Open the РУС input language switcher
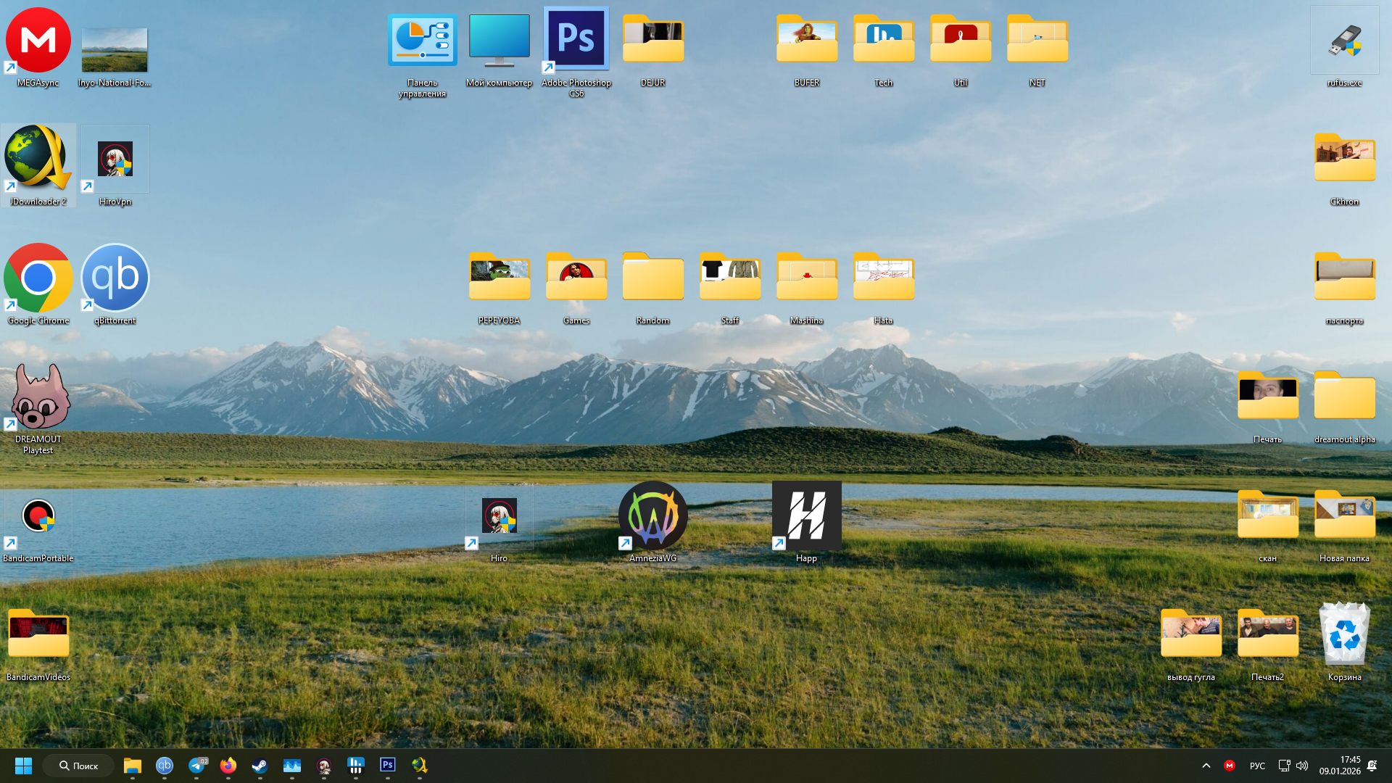The height and width of the screenshot is (783, 1392). [x=1257, y=766]
